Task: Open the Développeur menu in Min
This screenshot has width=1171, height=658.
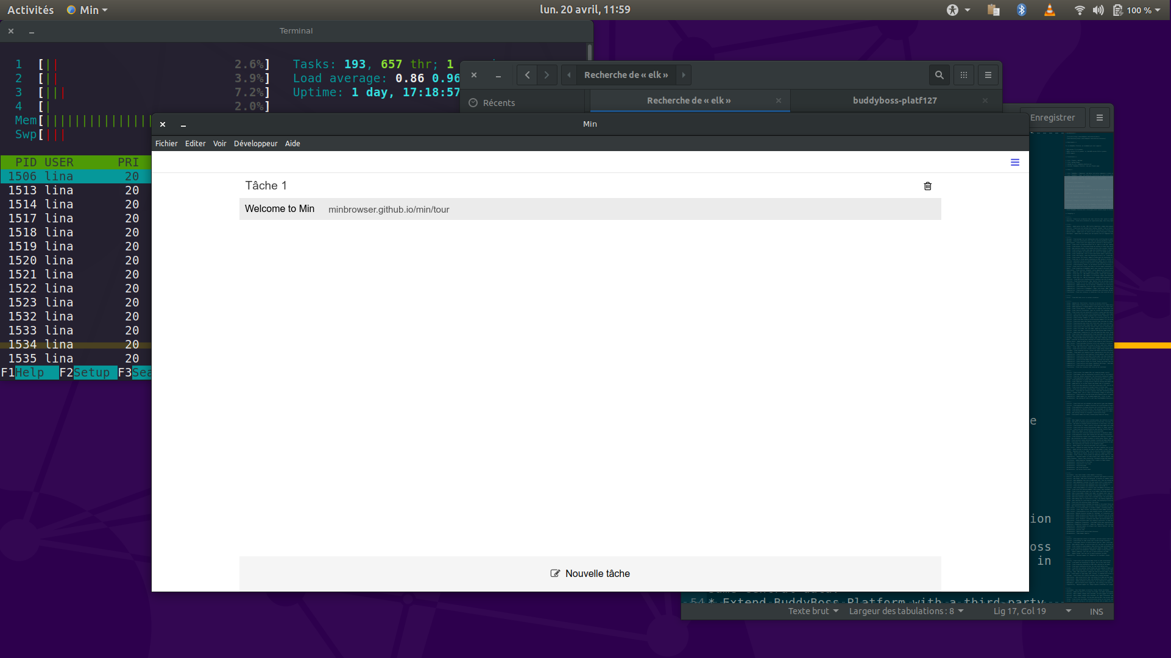Action: click(255, 143)
